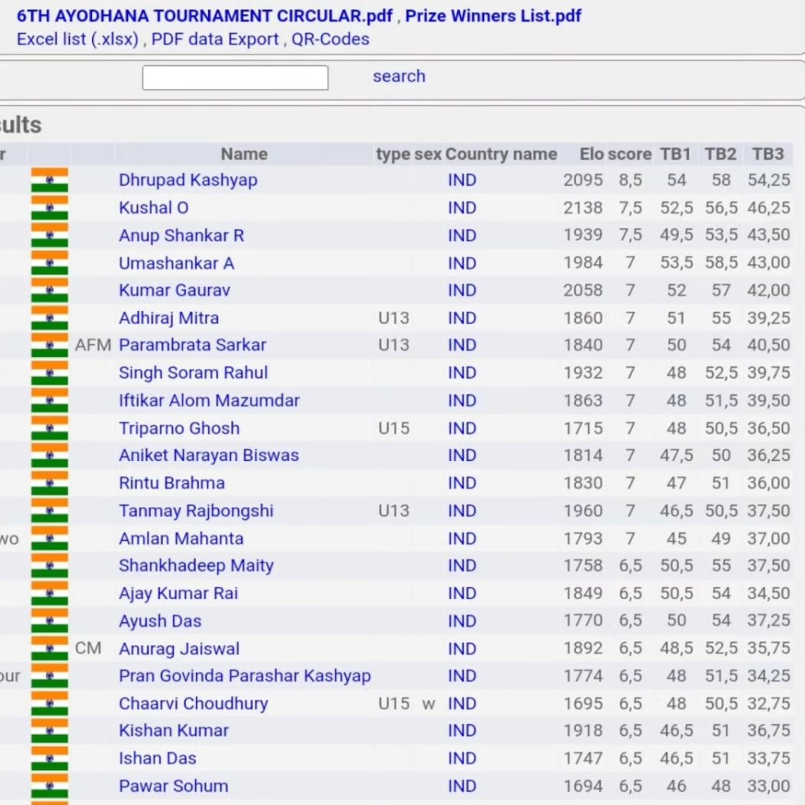Open player Aniket Narayan Biswas
Image resolution: width=805 pixels, height=805 pixels.
point(208,456)
